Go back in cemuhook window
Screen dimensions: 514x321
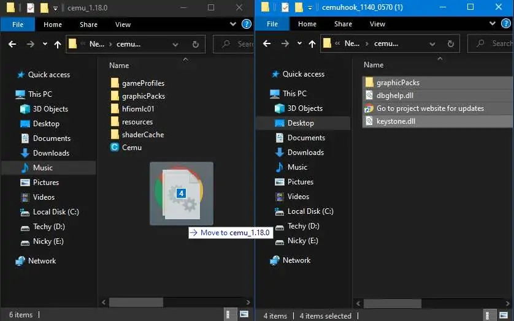click(x=267, y=43)
